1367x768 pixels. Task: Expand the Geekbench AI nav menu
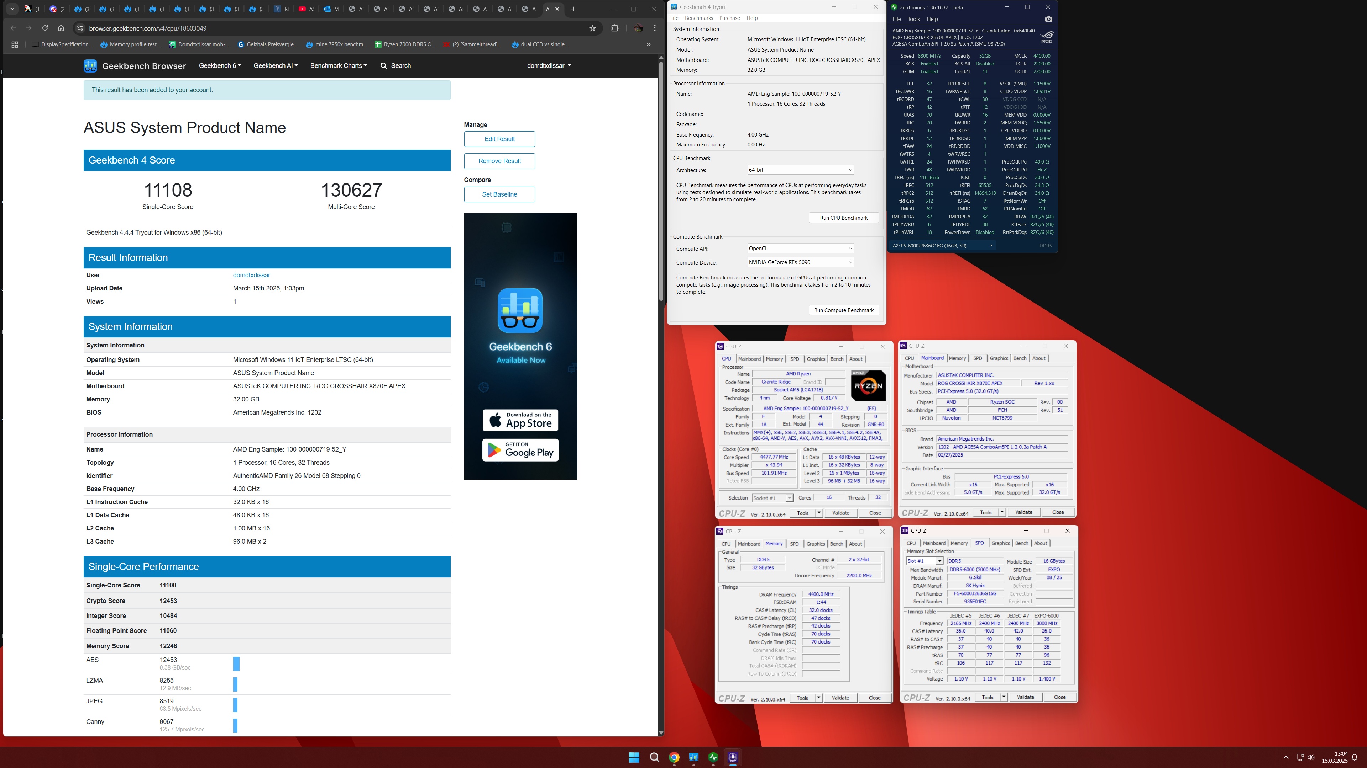276,66
